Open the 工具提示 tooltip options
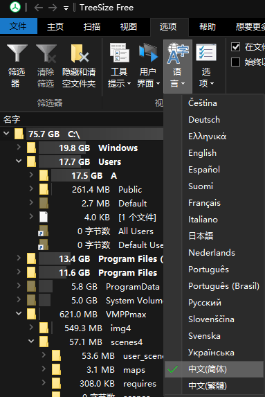 (x=119, y=66)
